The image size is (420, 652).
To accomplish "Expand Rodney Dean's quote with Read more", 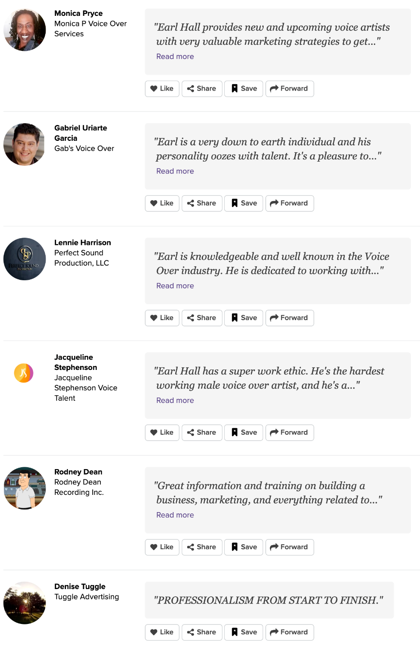I will [x=175, y=515].
